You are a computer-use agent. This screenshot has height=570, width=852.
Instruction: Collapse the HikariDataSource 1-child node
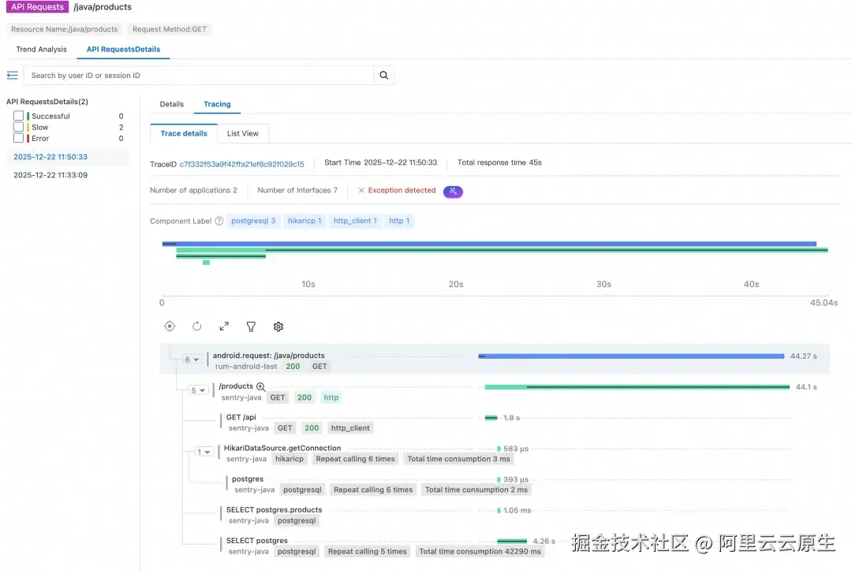tap(204, 452)
